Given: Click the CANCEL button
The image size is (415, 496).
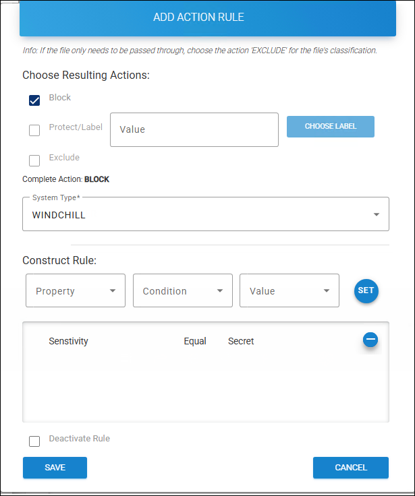Looking at the screenshot, I should [350, 468].
